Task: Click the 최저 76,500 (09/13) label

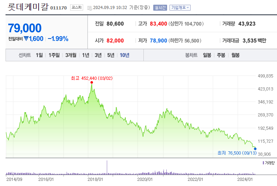Action: click(x=237, y=153)
